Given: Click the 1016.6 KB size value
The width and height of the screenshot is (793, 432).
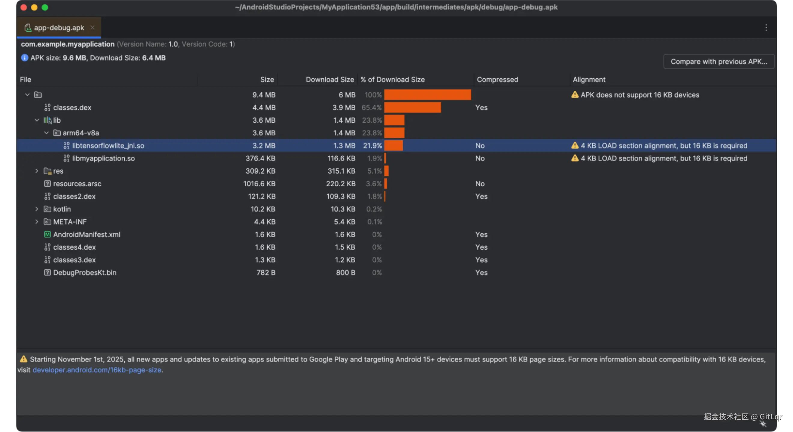Looking at the screenshot, I should click(x=259, y=184).
